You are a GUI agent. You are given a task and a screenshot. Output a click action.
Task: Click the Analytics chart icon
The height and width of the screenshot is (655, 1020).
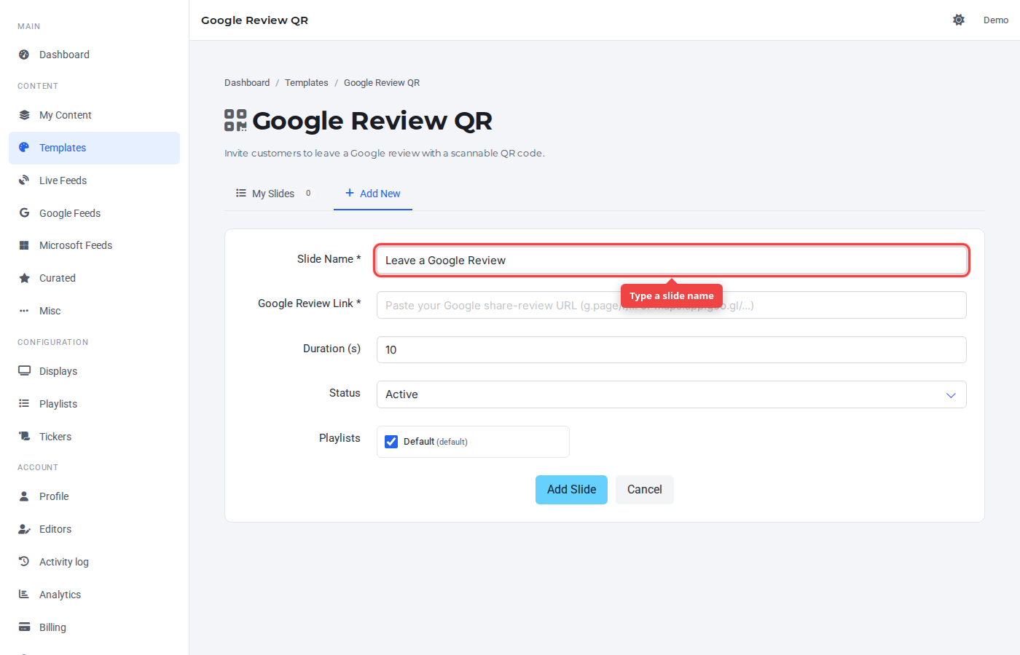tap(24, 594)
